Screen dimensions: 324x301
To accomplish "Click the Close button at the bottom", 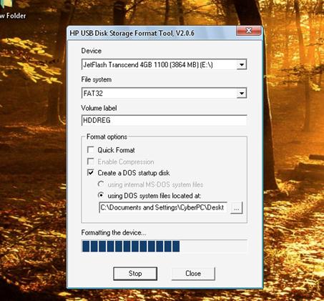I will coord(193,273).
